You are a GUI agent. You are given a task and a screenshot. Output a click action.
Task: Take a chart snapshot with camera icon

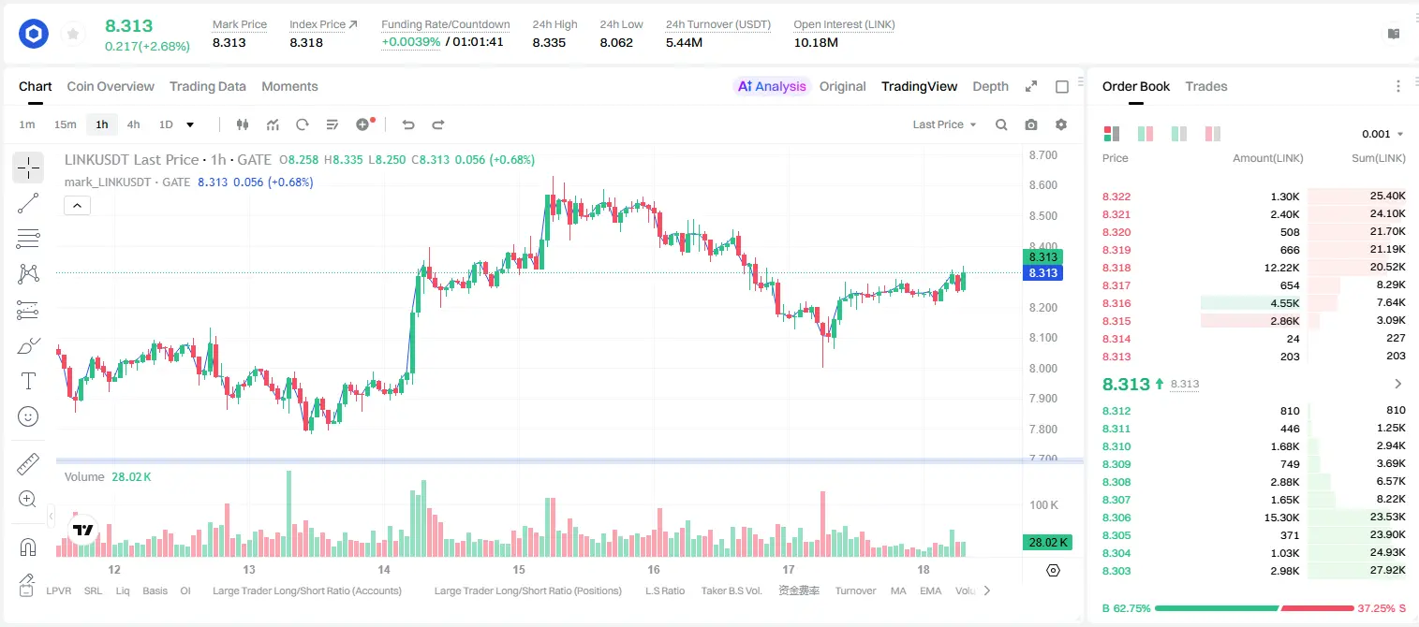click(1031, 124)
